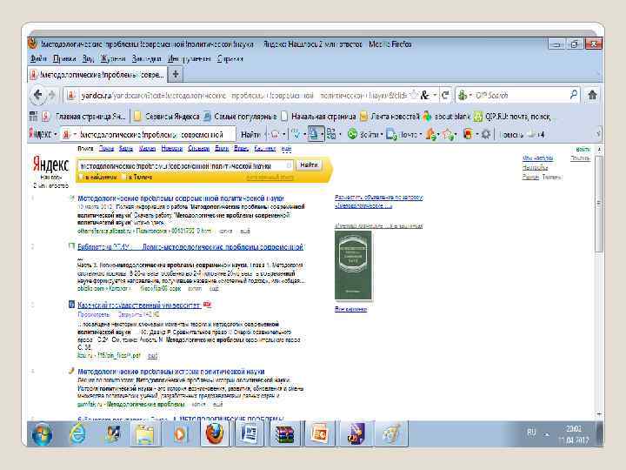
Task: Expand the Почта toolbar dropdown arrow
Action: [421, 135]
